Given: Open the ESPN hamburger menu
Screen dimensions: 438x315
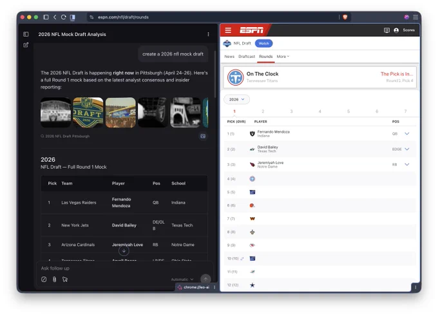Looking at the screenshot, I should tap(228, 30).
